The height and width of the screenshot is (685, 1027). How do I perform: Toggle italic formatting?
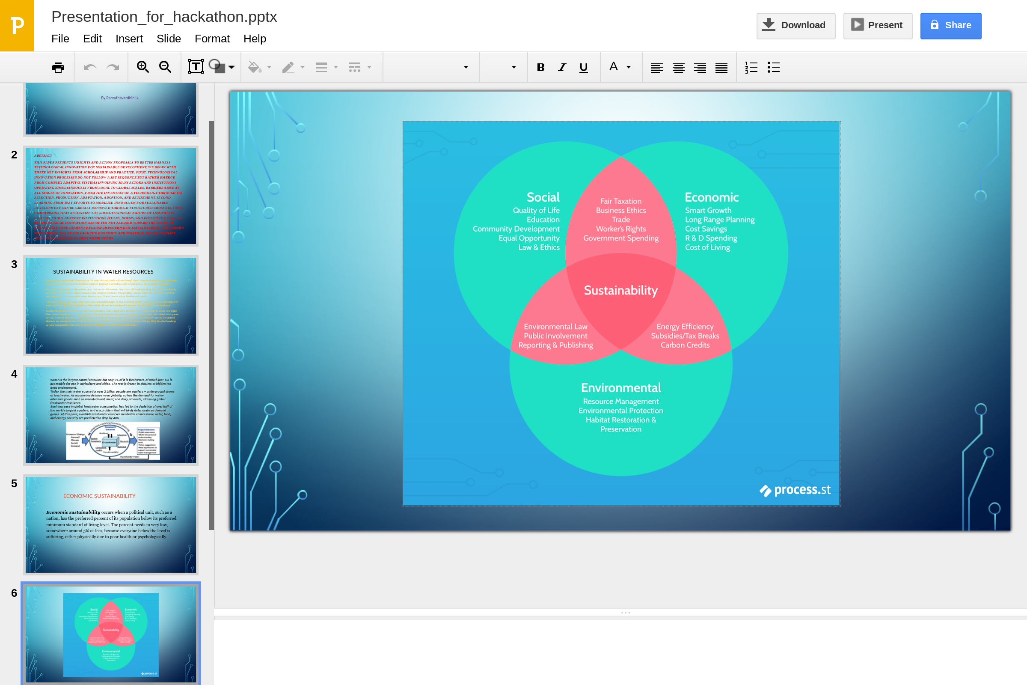562,67
